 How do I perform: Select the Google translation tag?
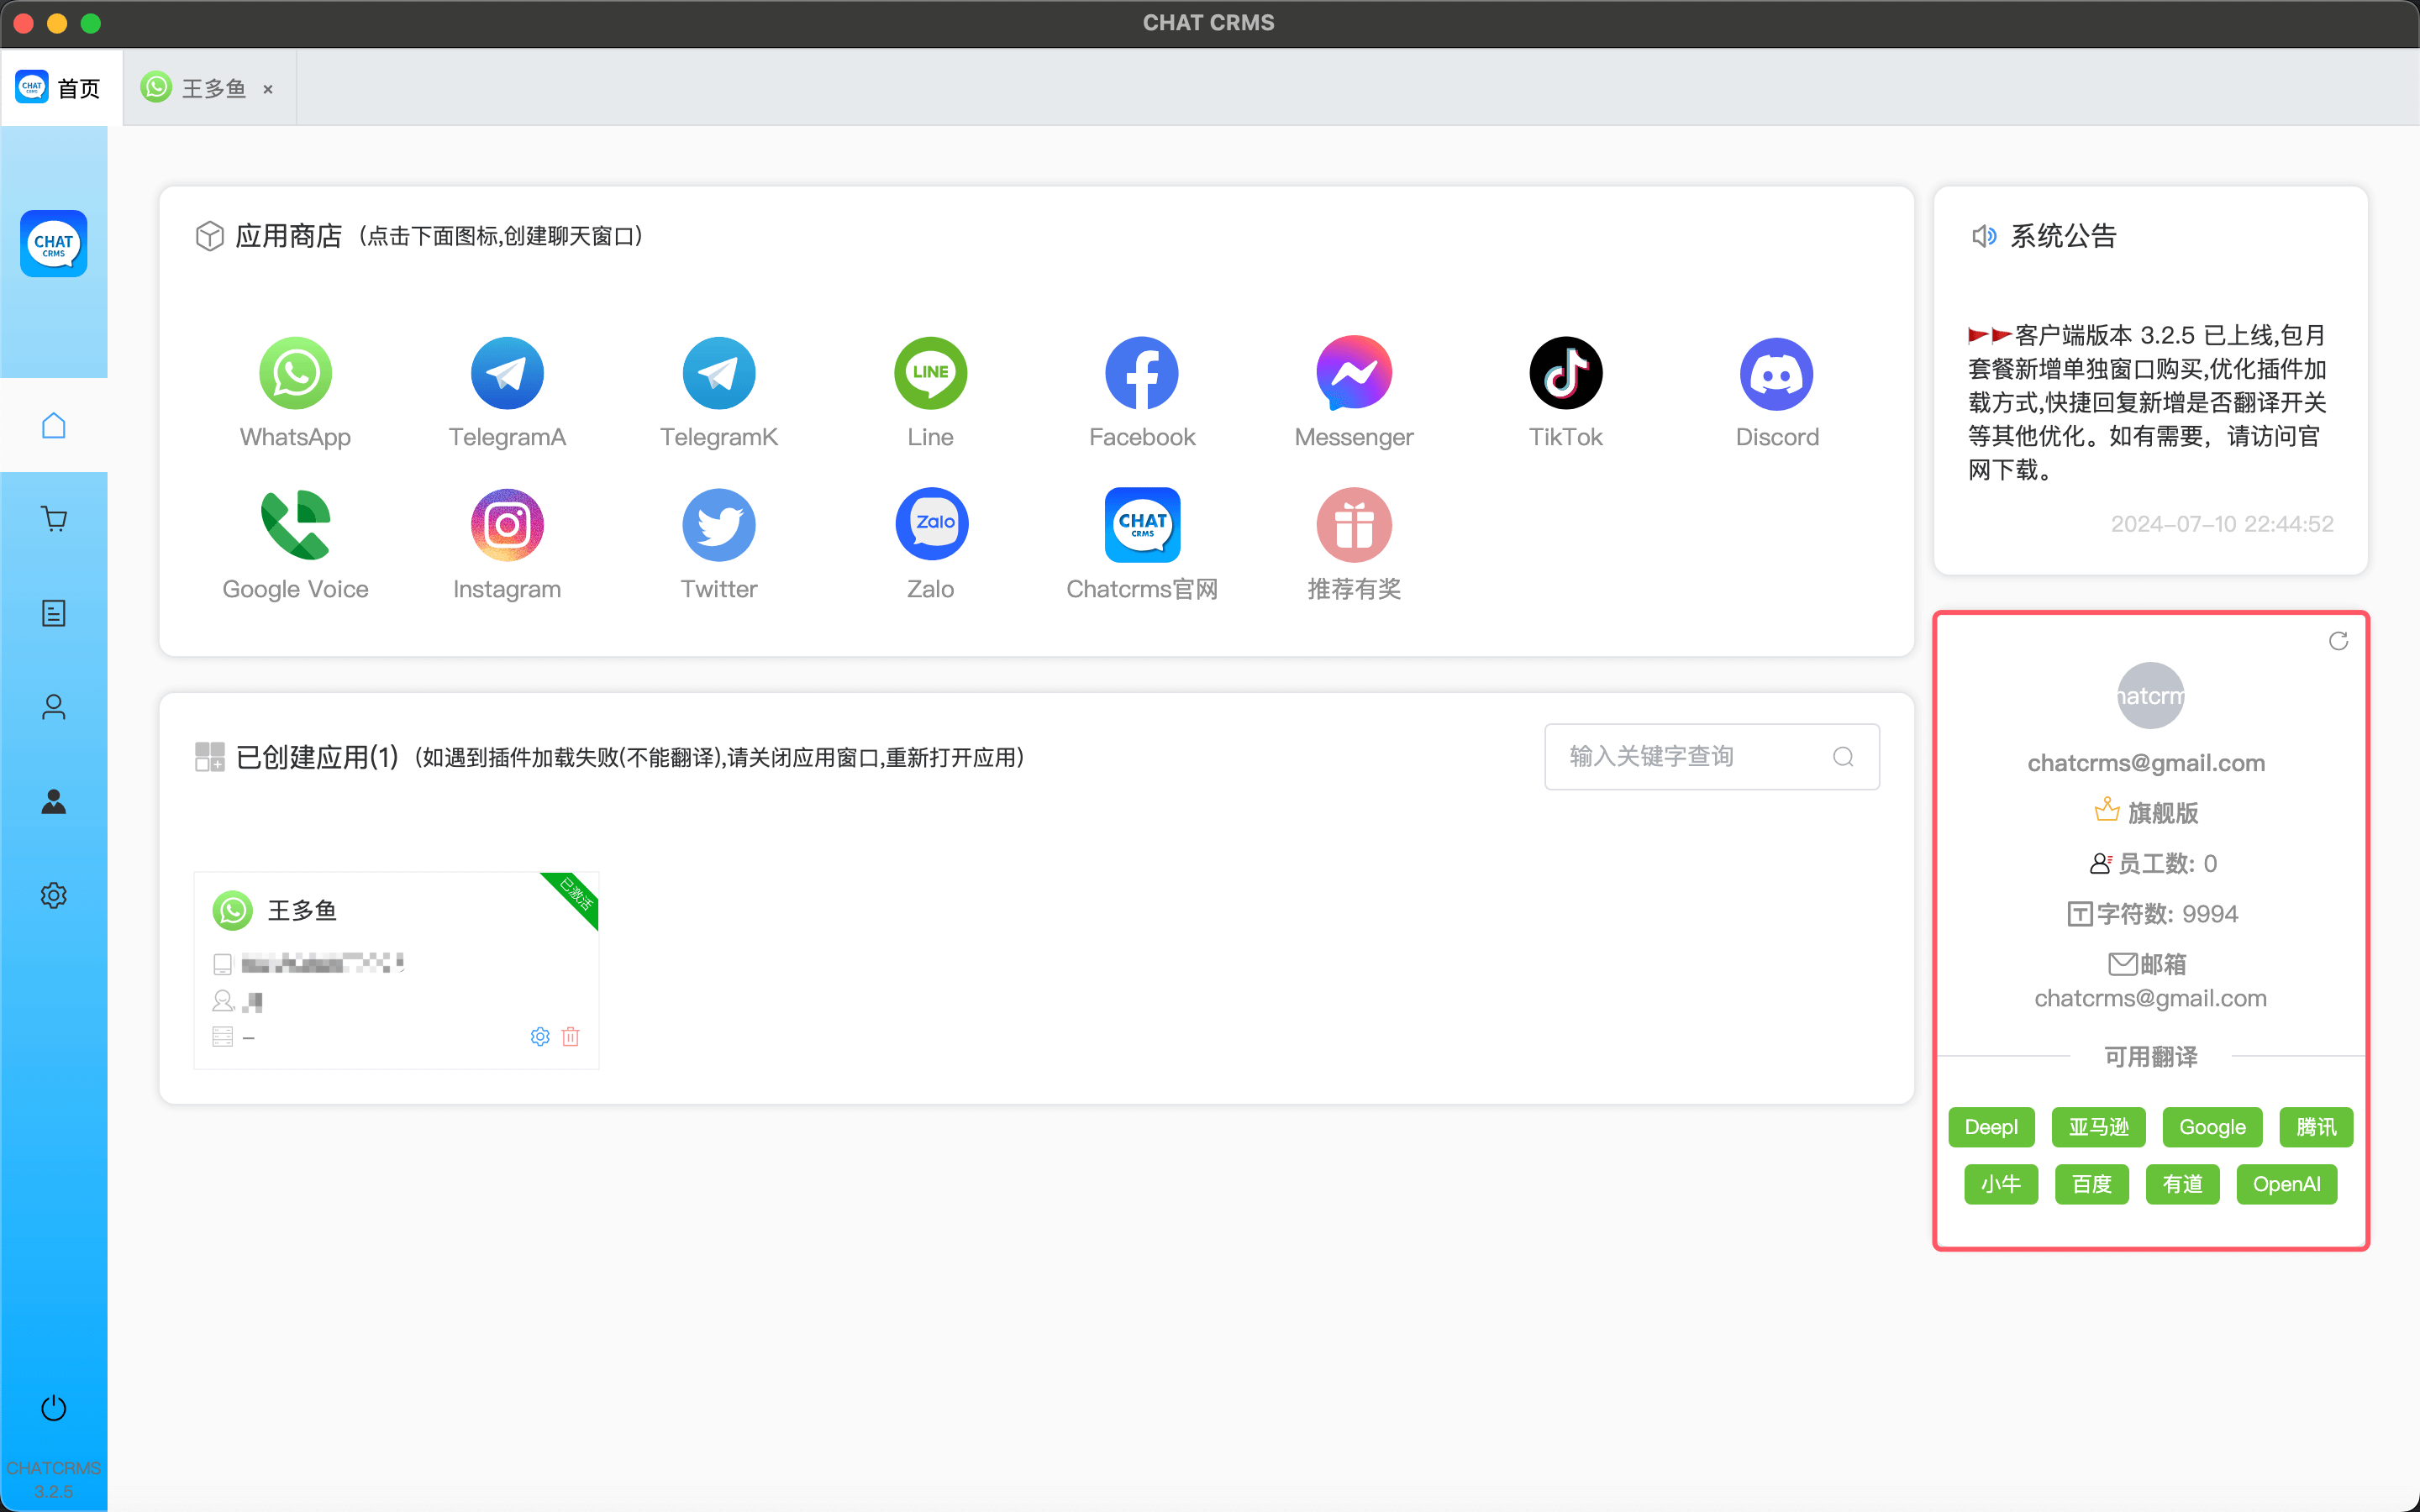2212,1127
